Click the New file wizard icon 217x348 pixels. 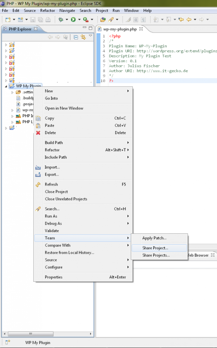[8, 20]
